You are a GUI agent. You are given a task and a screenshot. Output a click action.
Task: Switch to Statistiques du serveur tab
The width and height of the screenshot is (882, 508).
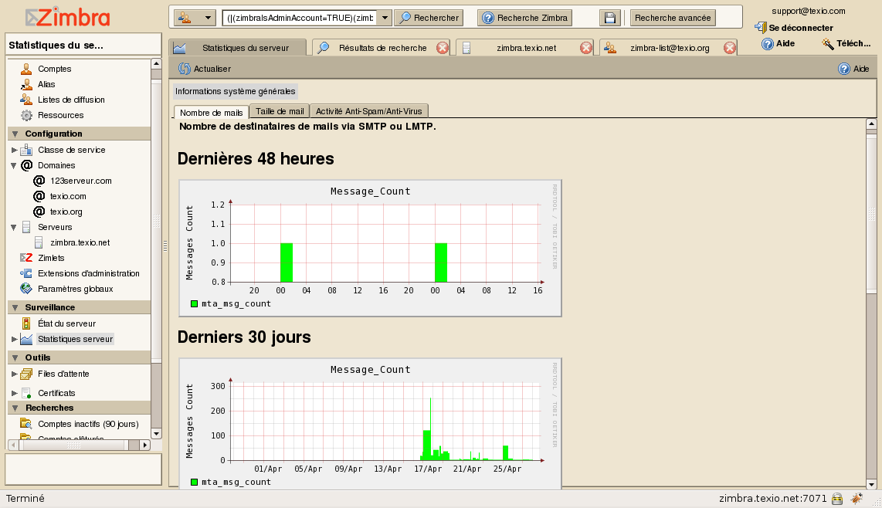pos(237,48)
